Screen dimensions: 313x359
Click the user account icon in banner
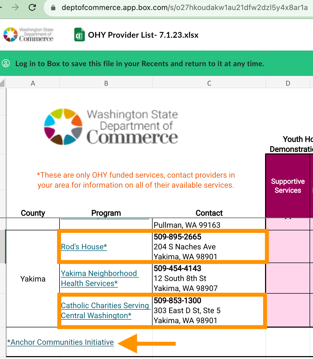click(x=6, y=63)
